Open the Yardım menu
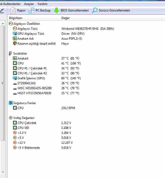The width and height of the screenshot is (165, 178). click(42, 4)
